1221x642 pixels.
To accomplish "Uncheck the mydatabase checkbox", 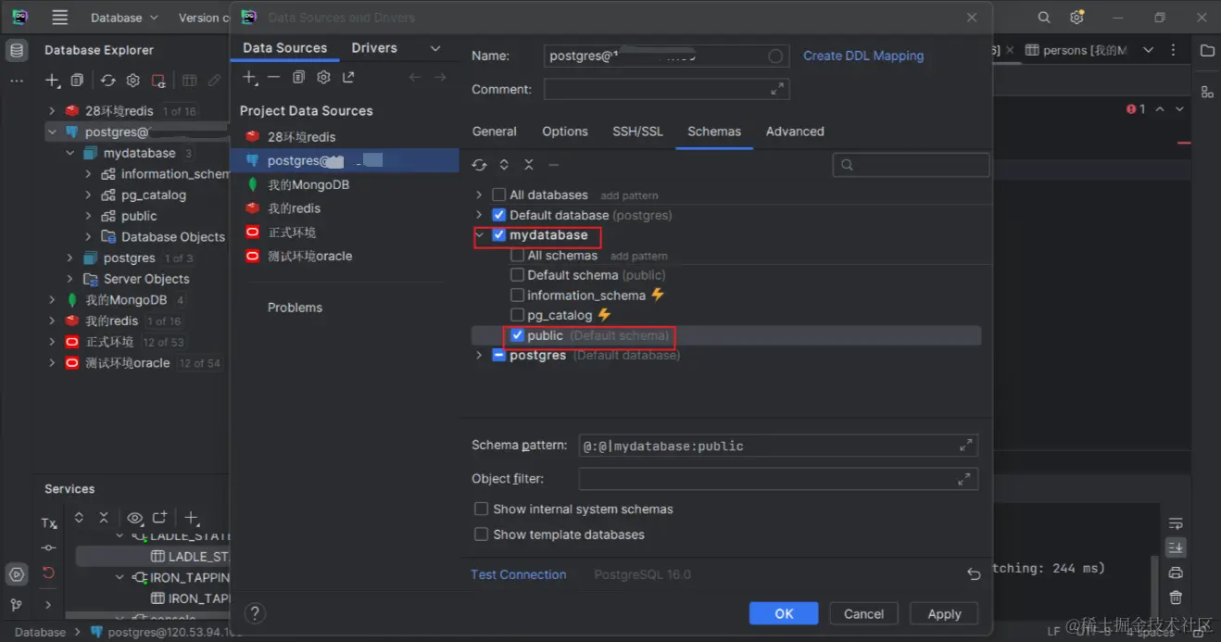I will tap(499, 235).
